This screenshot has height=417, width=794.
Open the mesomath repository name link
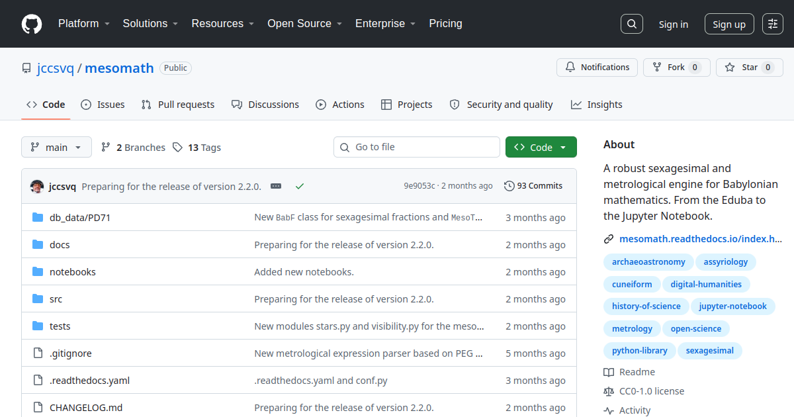pyautogui.click(x=119, y=68)
